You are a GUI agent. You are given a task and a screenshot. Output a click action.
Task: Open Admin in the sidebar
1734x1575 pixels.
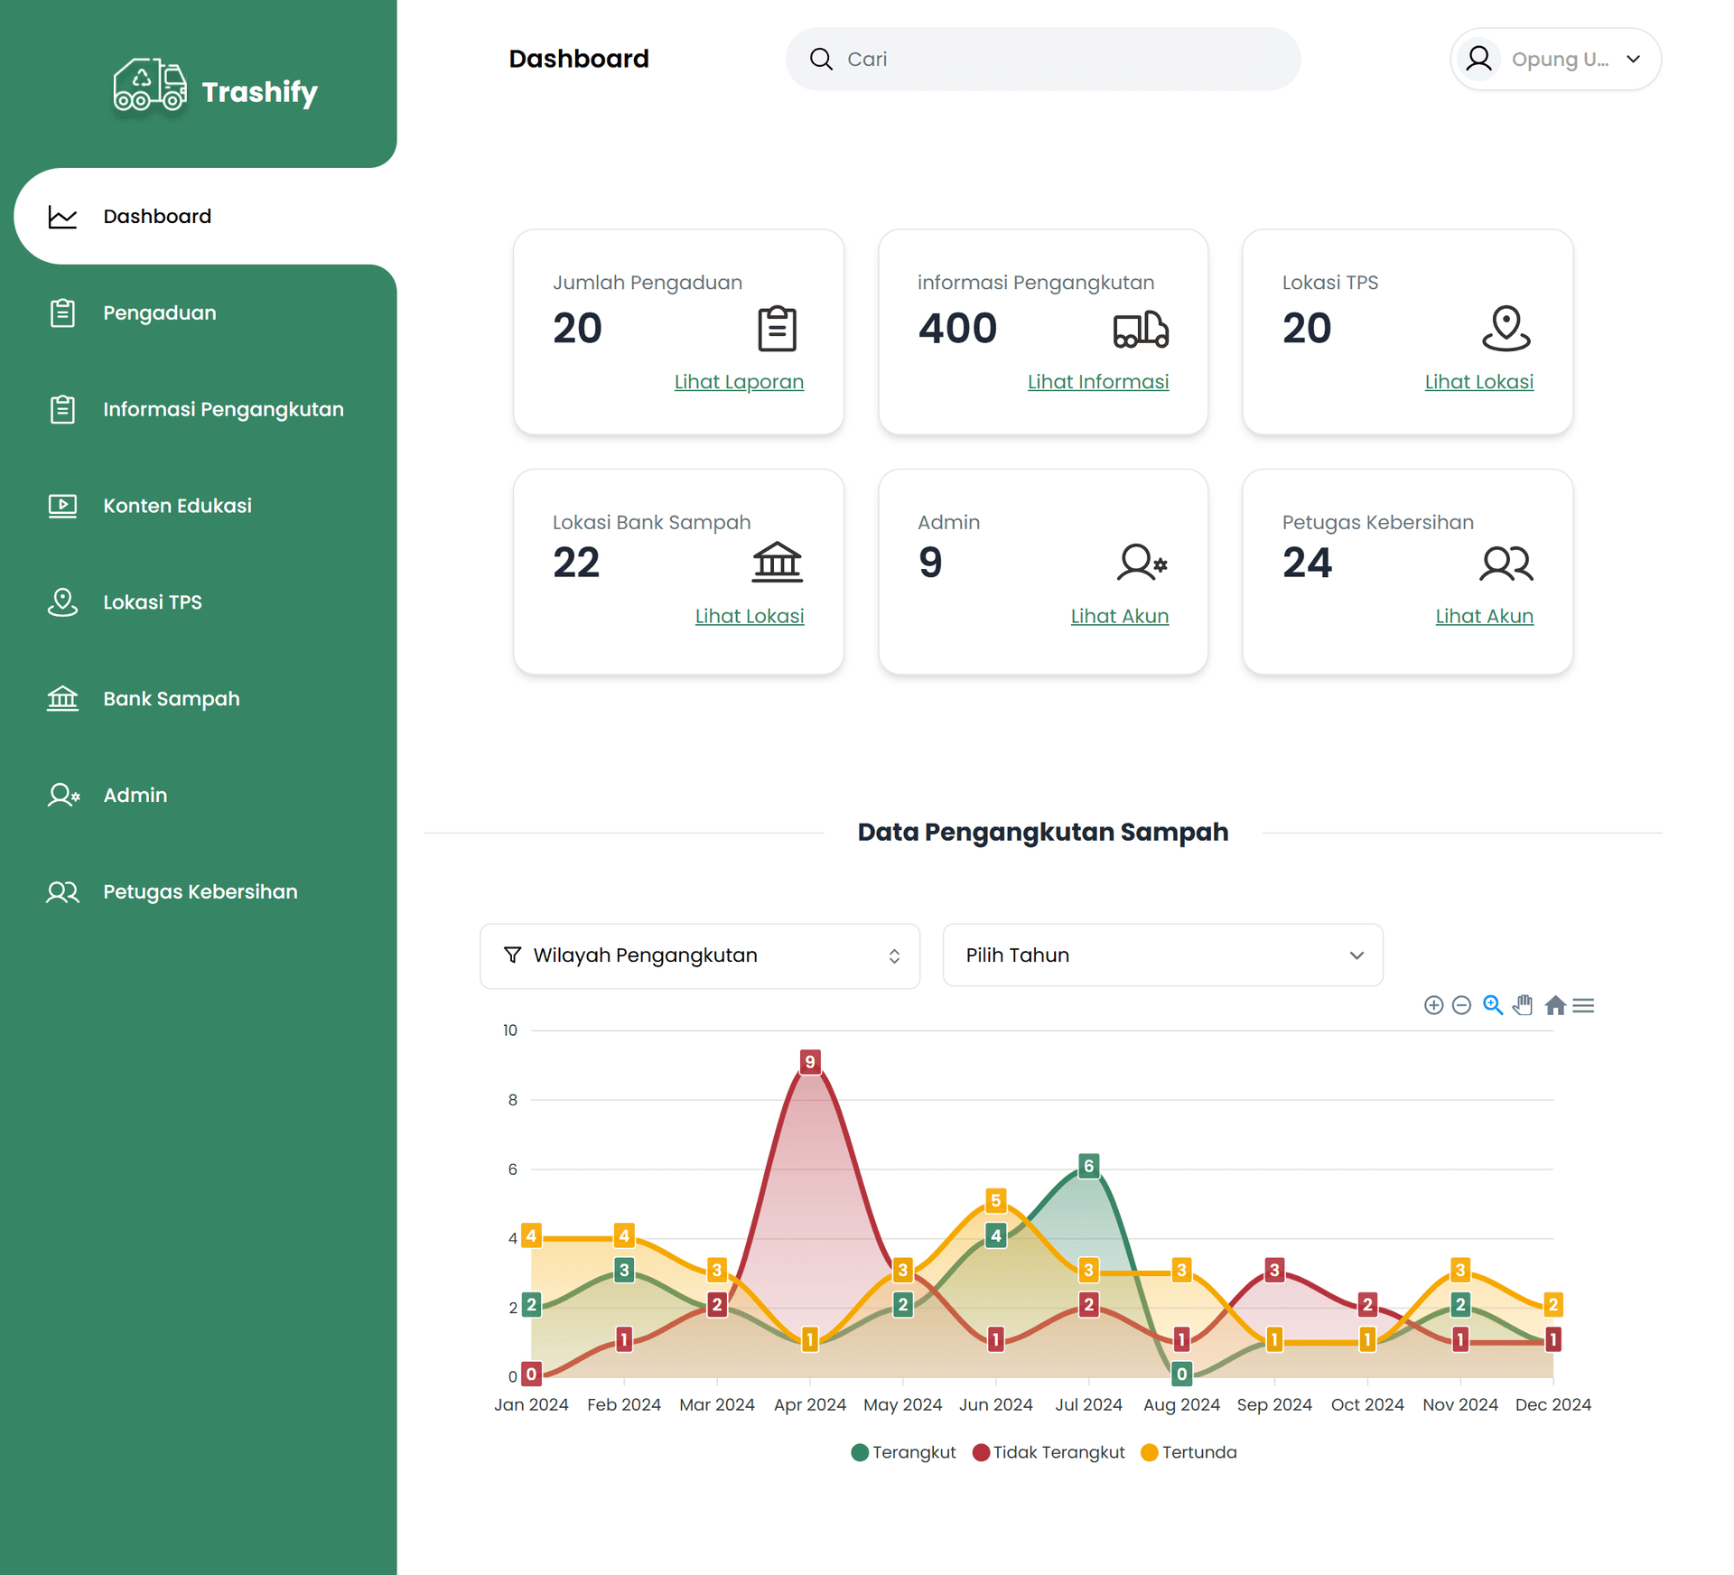[206, 796]
